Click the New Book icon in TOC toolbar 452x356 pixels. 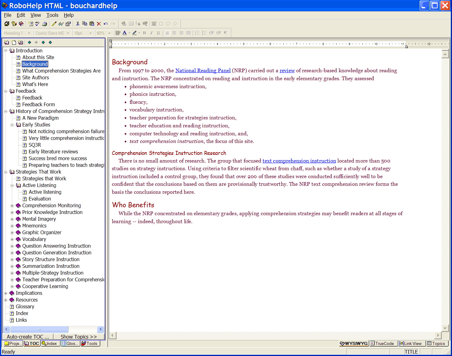[7, 42]
